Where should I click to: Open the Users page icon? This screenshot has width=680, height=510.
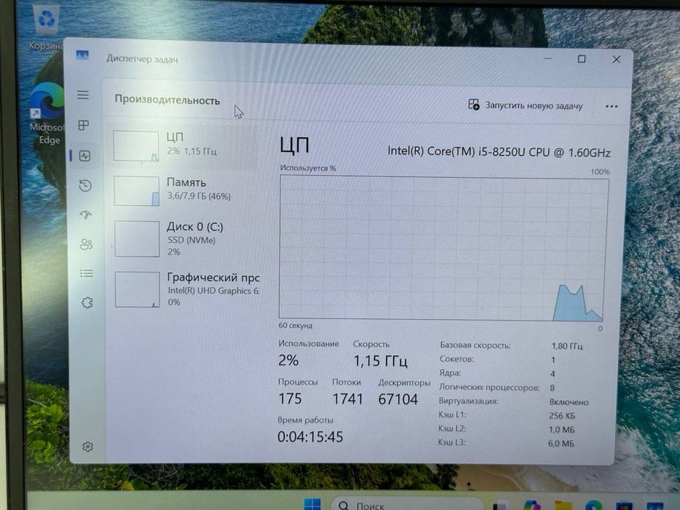point(86,244)
